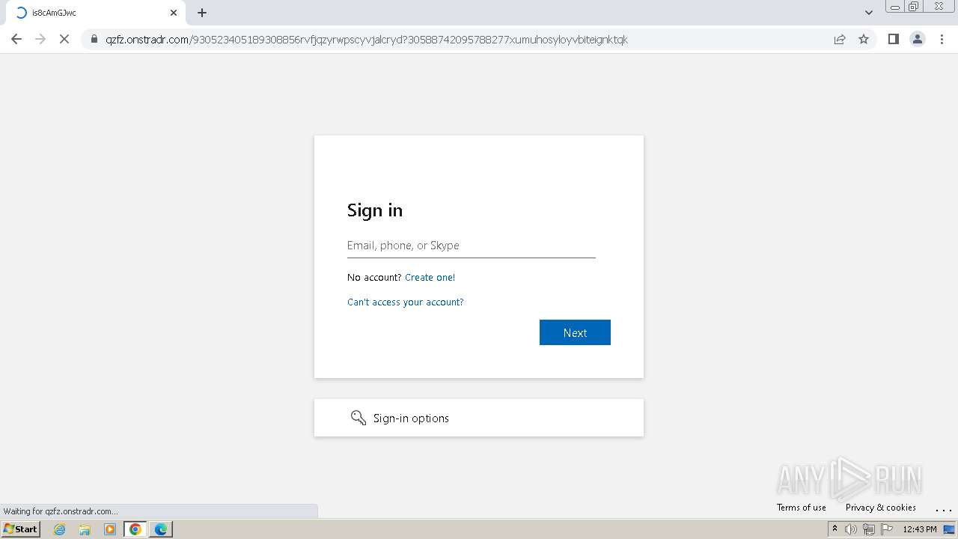Click the key icon beside Sign-in options
Screen dimensions: 958x539
[359, 418]
